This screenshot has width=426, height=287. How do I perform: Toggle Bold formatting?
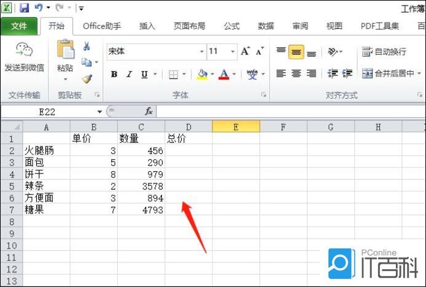[114, 74]
